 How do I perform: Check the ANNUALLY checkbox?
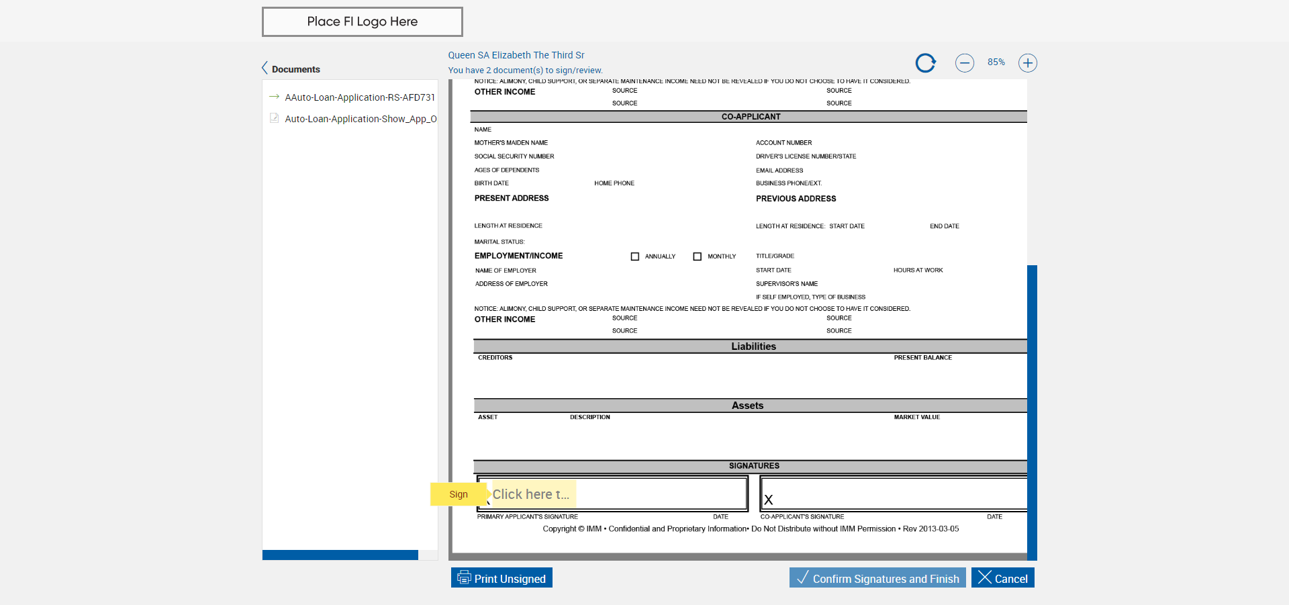(635, 257)
